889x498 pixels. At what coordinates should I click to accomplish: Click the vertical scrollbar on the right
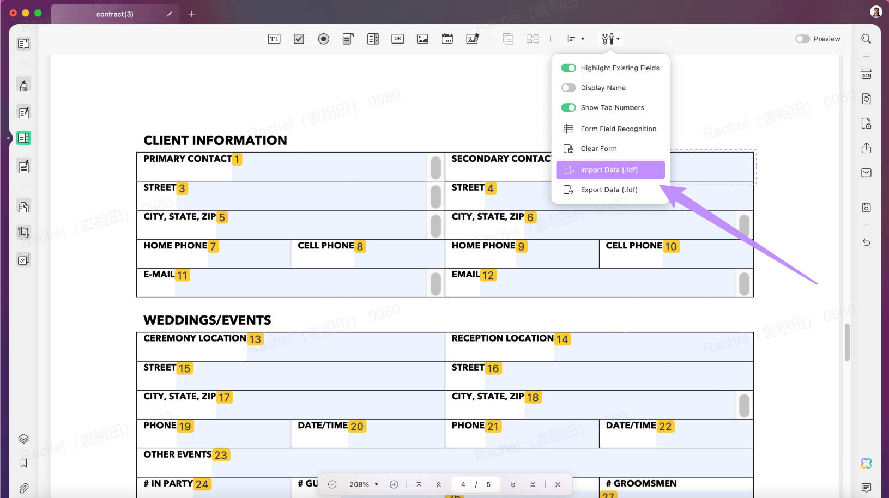pos(847,342)
